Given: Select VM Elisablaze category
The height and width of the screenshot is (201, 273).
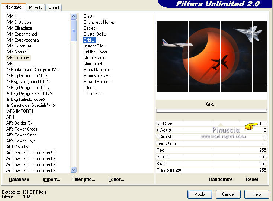Looking at the screenshot, I should pos(20,28).
